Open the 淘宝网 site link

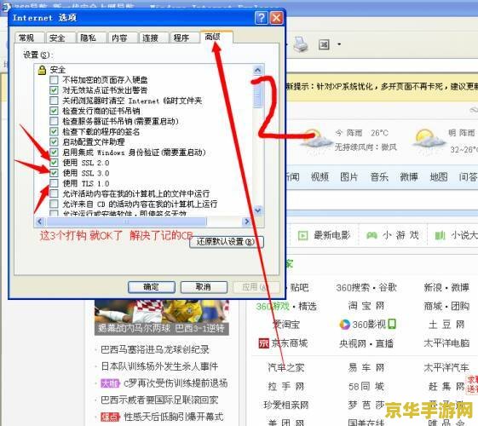(366, 306)
